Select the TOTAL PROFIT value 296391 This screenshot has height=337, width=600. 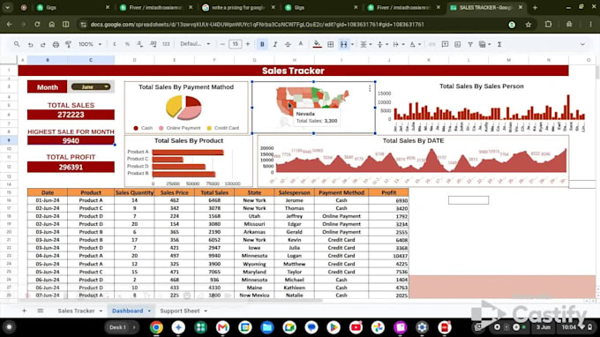point(71,167)
